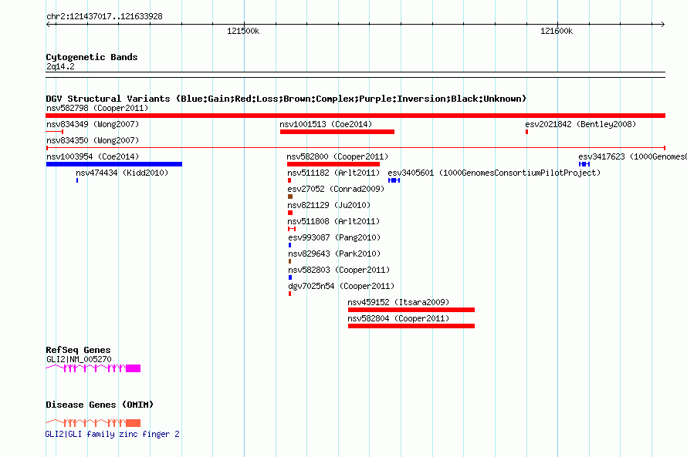Viewport: 687px width, 457px height.
Task: Open the dgv7025n54 (Cooper2011) label
Action: coord(341,286)
